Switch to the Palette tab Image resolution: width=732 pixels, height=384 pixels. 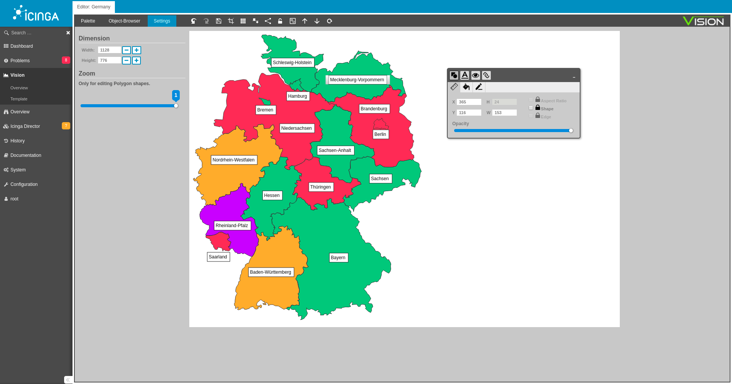[x=88, y=21]
